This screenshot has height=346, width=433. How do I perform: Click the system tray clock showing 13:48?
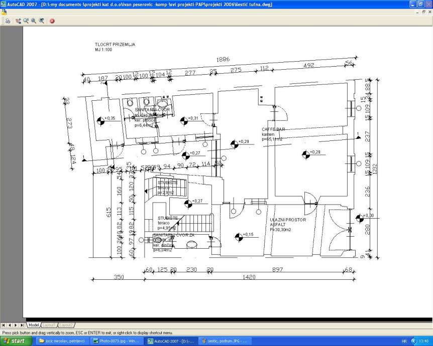click(x=423, y=341)
